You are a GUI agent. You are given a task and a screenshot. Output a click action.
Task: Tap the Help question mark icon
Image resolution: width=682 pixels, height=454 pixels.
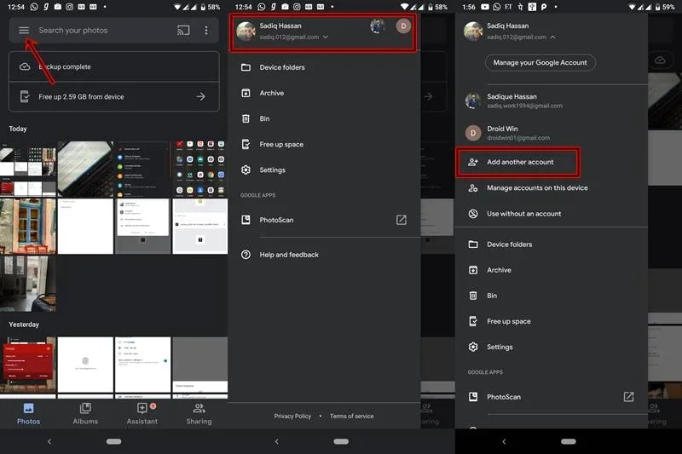pos(246,255)
